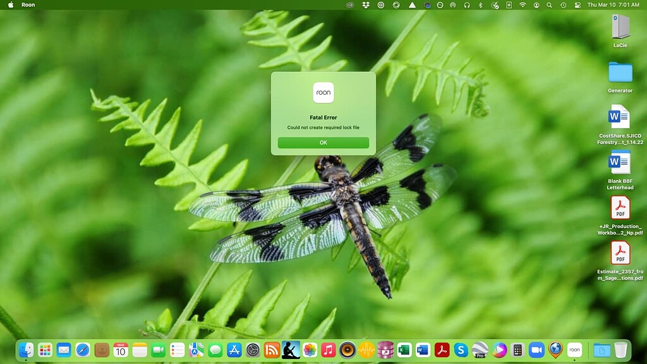Open the Apple menu
Image resolution: width=647 pixels, height=364 pixels.
pos(11,4)
